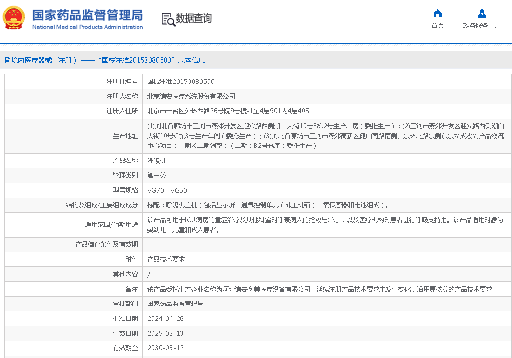Click the small icon starting the breadcrumb
Screen dimensions: 512x358
point(7,60)
